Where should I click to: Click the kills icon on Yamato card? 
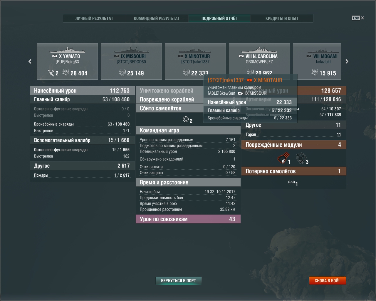(51, 73)
